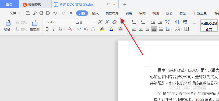Expand the bullets style dropdown arrow
Image resolution: width=219 pixels, height=101 pixels.
pos(138,22)
